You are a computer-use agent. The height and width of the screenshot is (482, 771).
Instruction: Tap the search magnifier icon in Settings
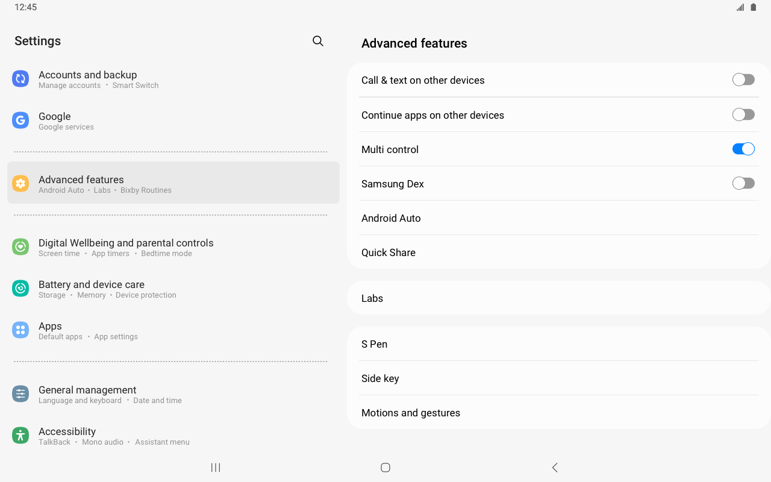[x=318, y=41]
